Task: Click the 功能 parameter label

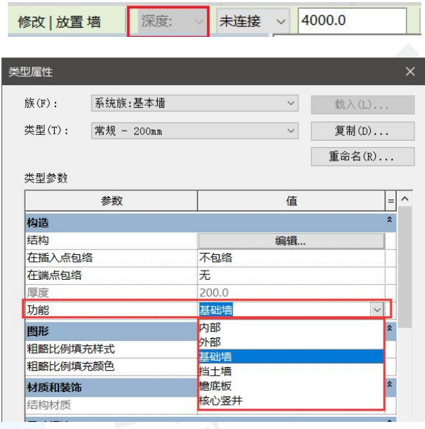Action: pyautogui.click(x=38, y=310)
